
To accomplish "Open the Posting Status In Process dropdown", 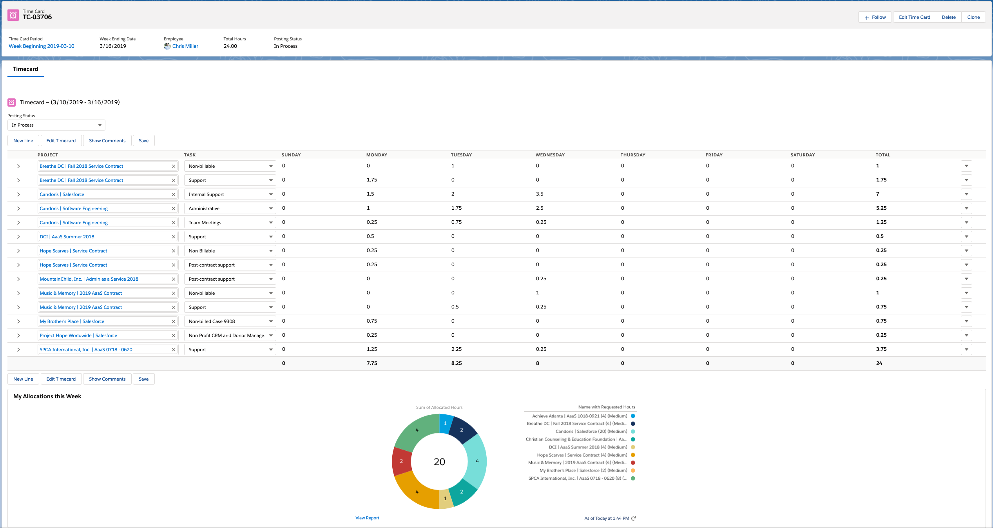I will pos(56,125).
